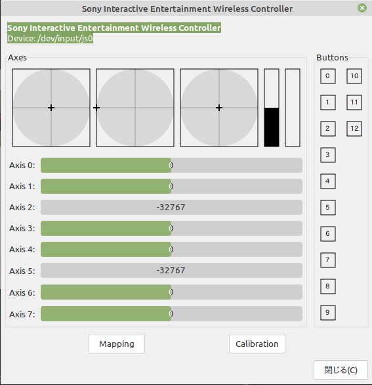Image resolution: width=372 pixels, height=385 pixels.
Task: Click the Axis 0 progress bar
Action: click(171, 166)
